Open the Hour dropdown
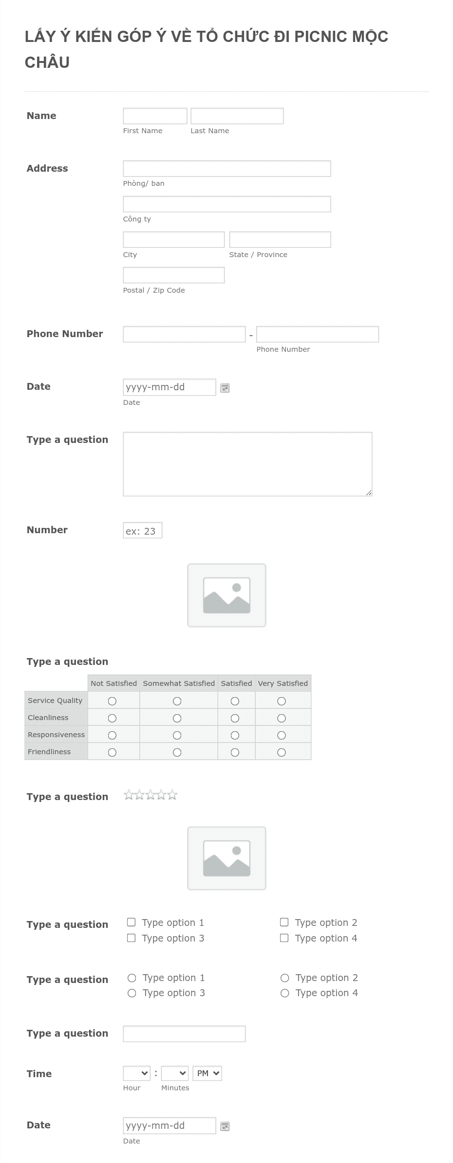 (x=137, y=1073)
